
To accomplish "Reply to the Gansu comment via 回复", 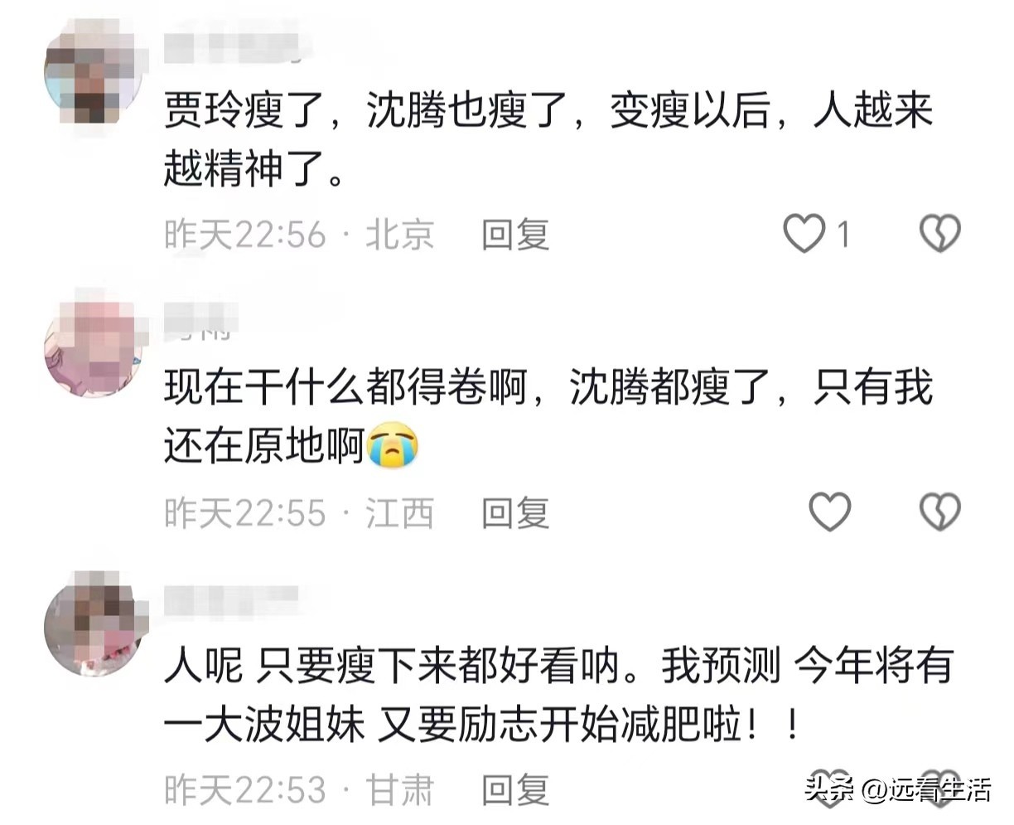I will 516,789.
